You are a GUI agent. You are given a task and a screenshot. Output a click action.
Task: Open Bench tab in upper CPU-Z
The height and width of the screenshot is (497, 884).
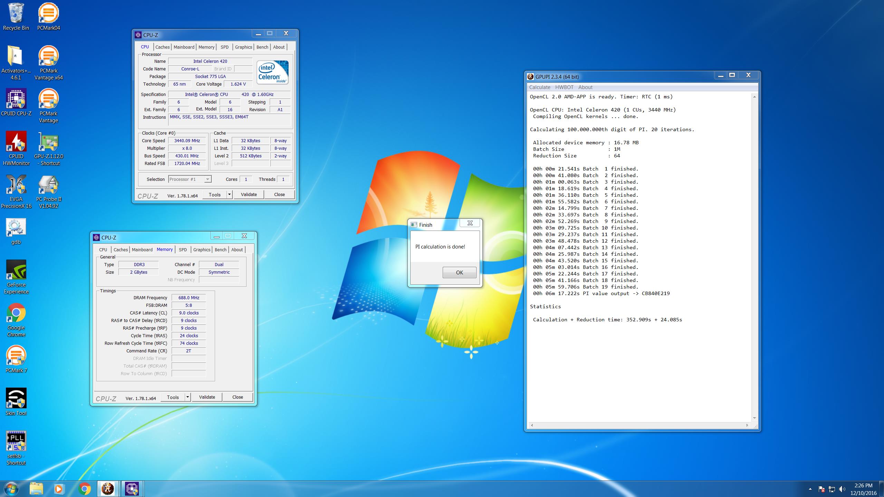click(262, 47)
